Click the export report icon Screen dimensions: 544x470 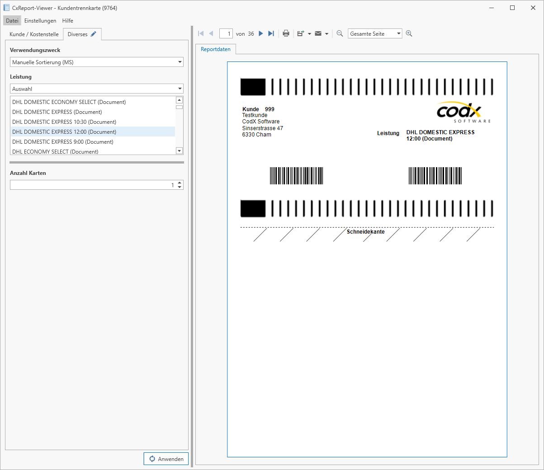click(300, 33)
